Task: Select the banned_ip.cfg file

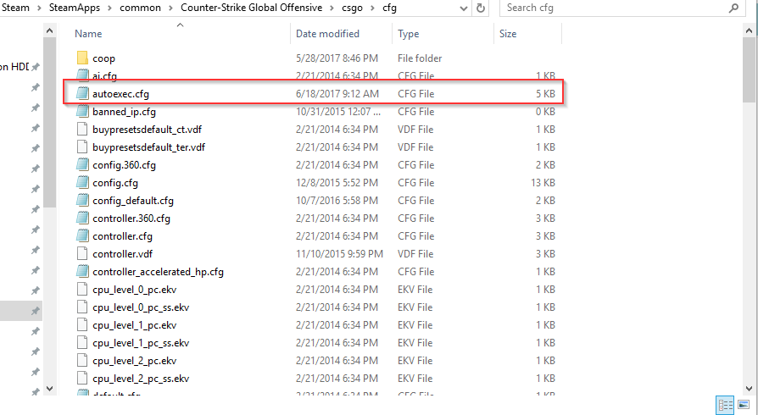Action: click(x=124, y=112)
